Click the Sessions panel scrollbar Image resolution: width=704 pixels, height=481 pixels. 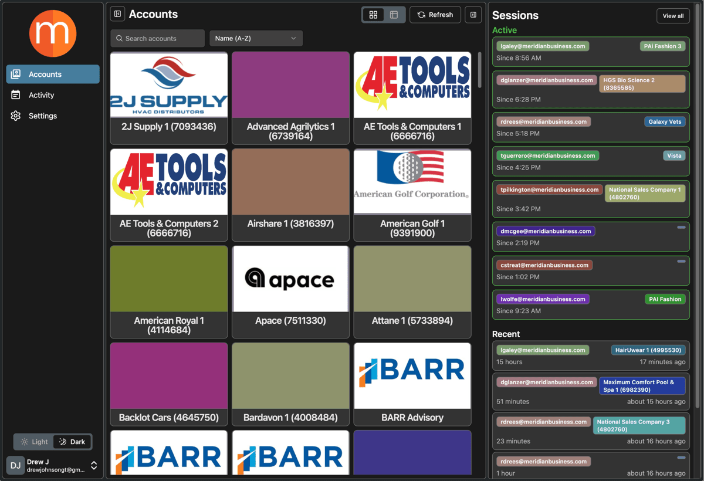tap(697, 205)
